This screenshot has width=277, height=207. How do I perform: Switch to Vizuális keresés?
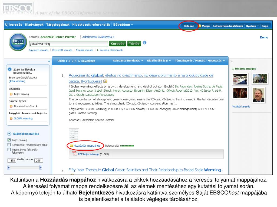84,50
